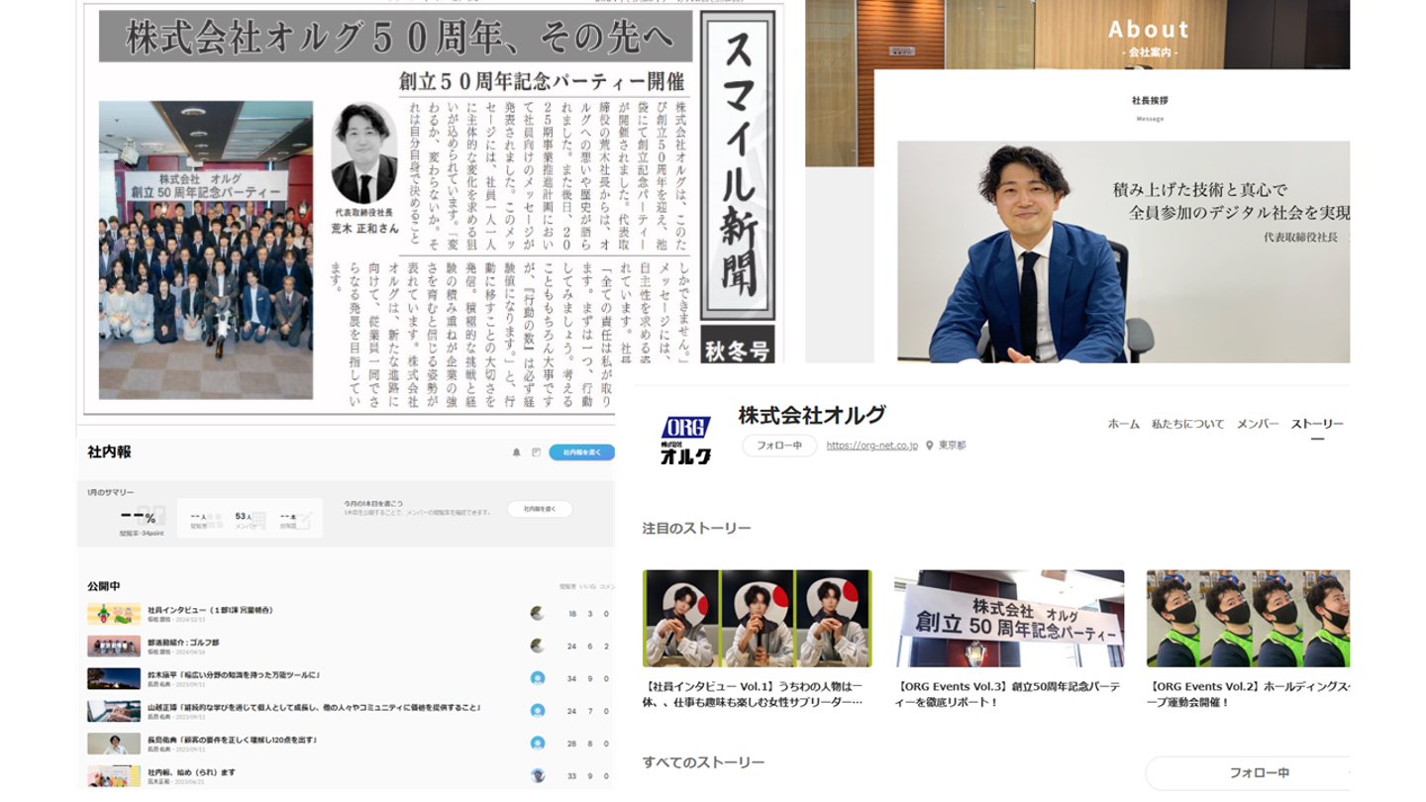Click the avatar on 社内報、始め(られ)ます row
This screenshot has width=1426, height=802.
tap(537, 775)
